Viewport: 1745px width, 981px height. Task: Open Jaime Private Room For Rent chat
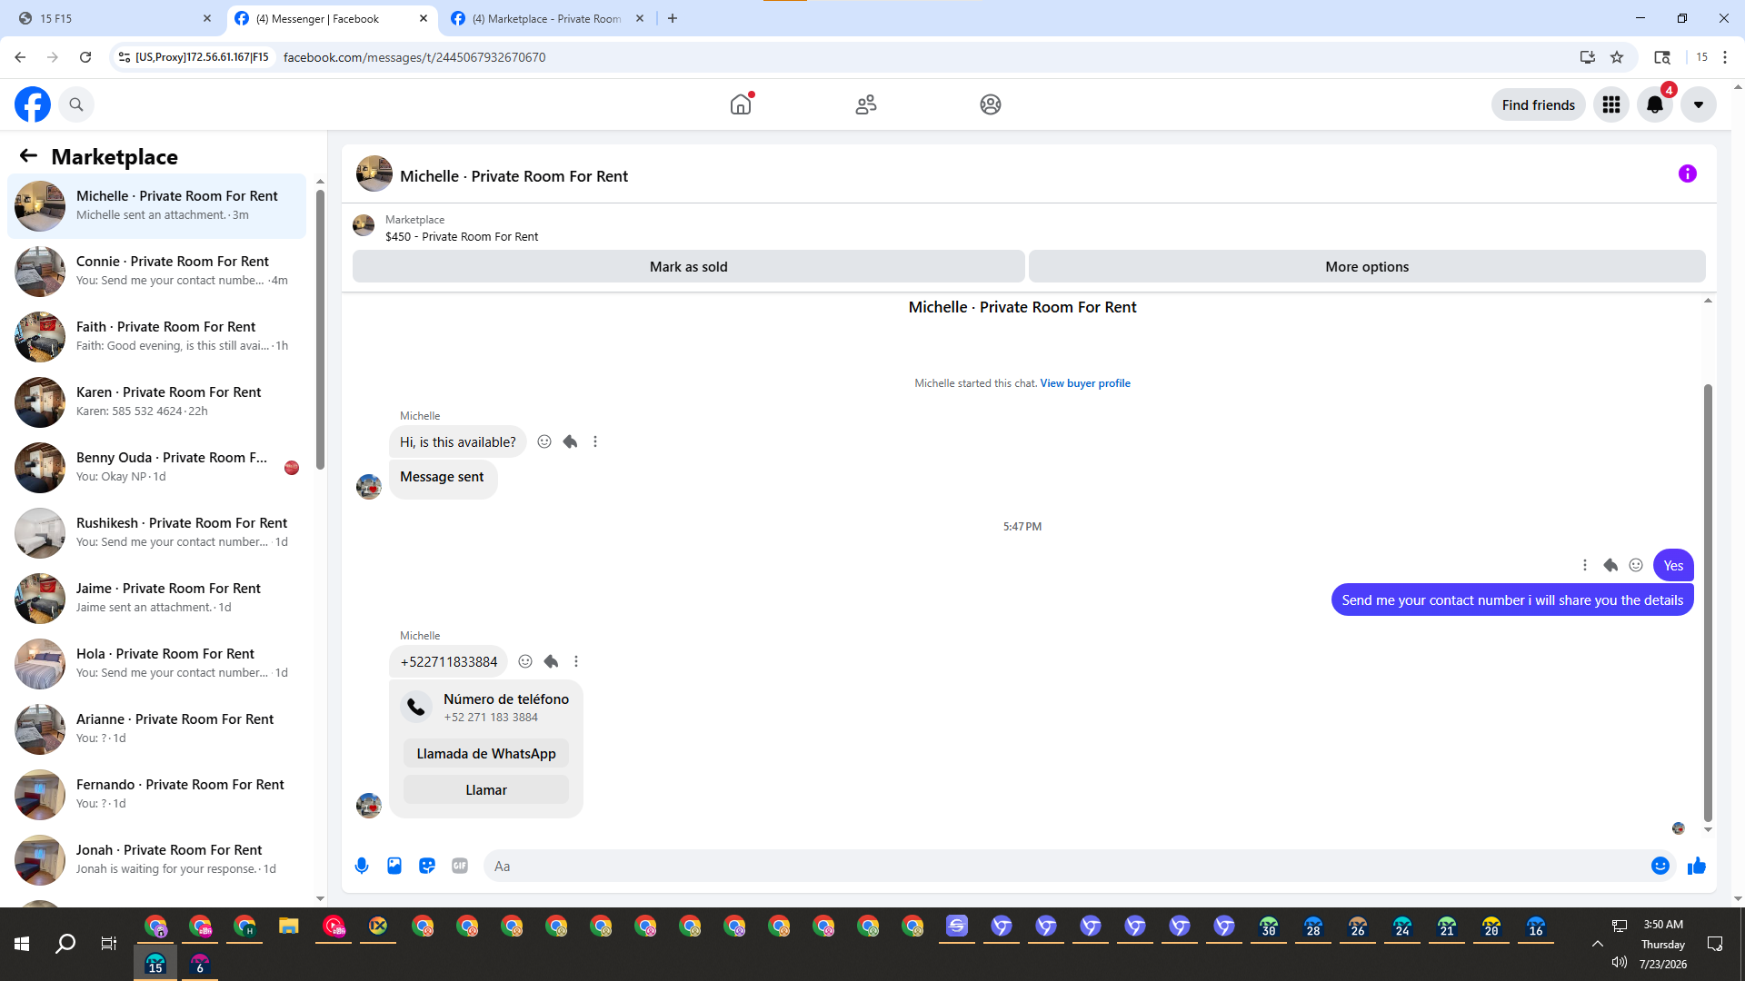(x=156, y=598)
